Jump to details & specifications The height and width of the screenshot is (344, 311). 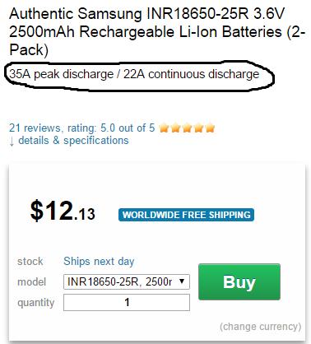coord(73,141)
